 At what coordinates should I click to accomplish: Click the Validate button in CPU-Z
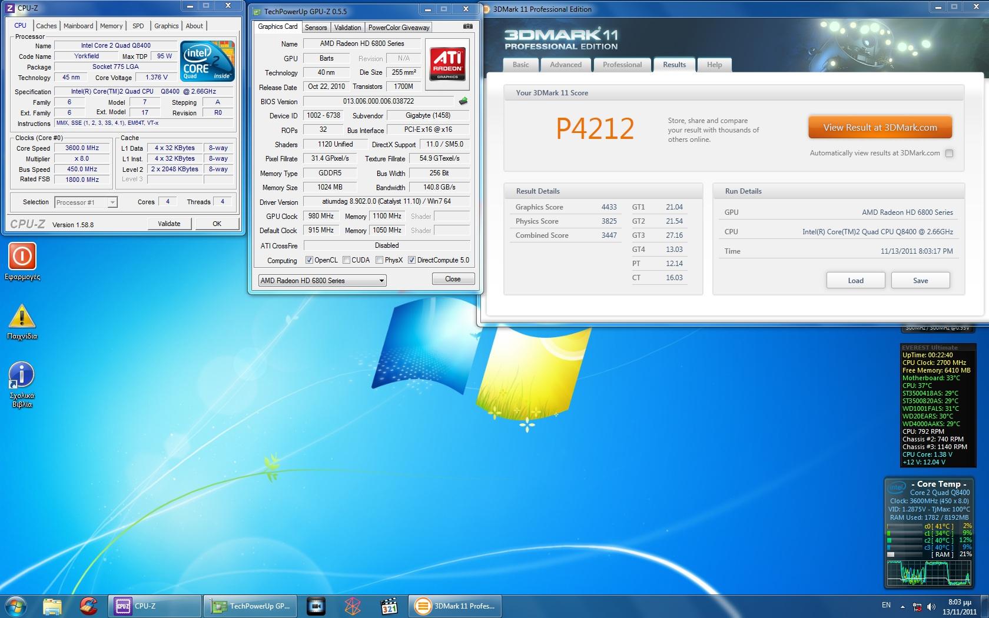tap(169, 224)
